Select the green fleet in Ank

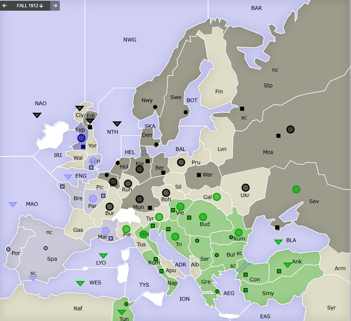(287, 265)
